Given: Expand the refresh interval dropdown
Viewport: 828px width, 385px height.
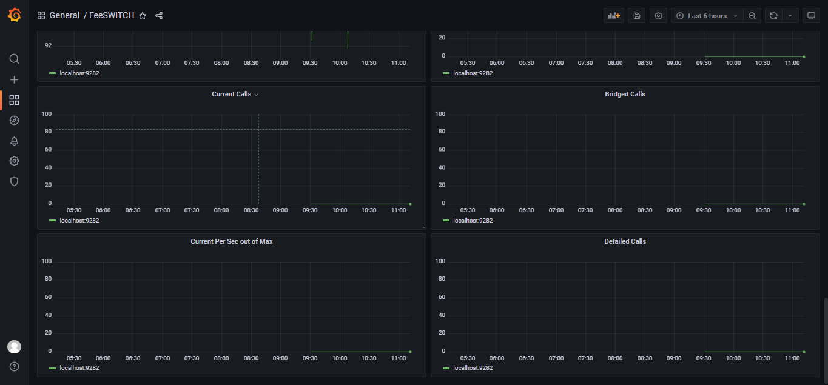Looking at the screenshot, I should click(790, 16).
